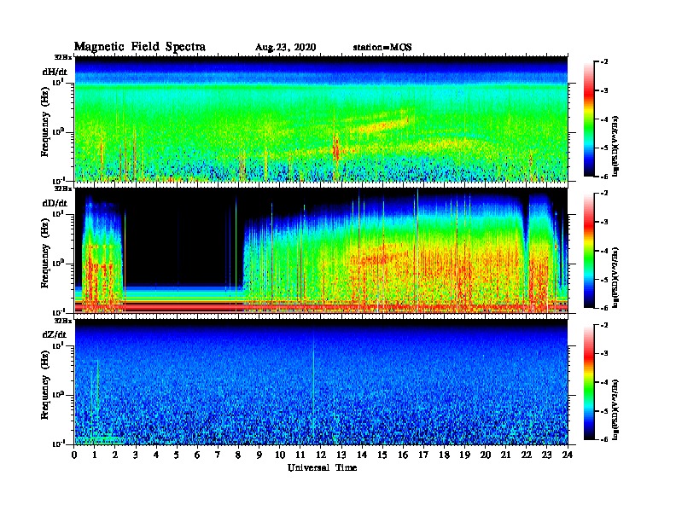Click the 10^1 frequency tick of dH/dt panel
This screenshot has width=676, height=522.
[57, 82]
